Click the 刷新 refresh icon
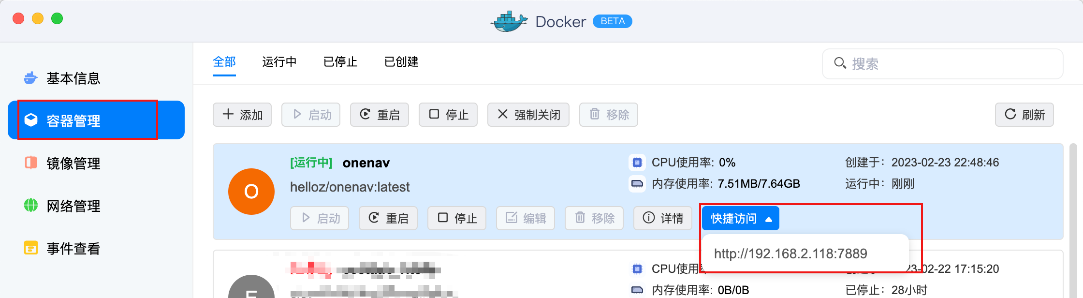Viewport: 1083px width, 298px height. [x=1010, y=115]
